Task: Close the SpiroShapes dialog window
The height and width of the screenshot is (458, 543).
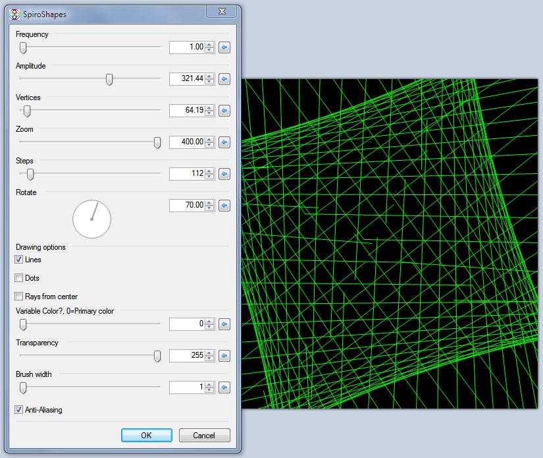Action: (x=222, y=11)
